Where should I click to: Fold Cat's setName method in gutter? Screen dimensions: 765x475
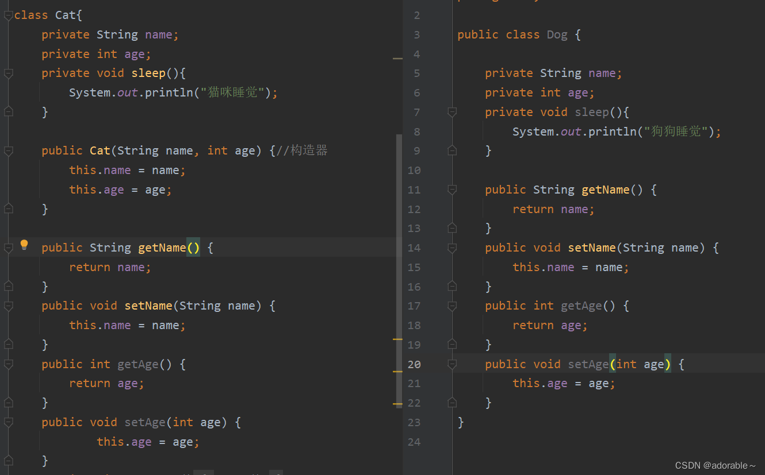tap(8, 306)
